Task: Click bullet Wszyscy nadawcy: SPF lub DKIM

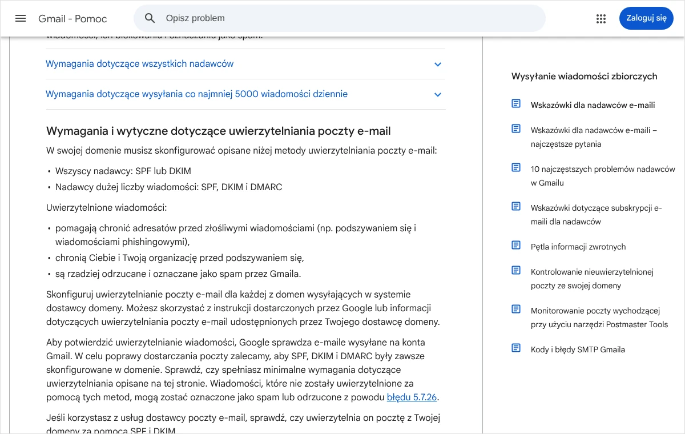Action: tap(123, 171)
